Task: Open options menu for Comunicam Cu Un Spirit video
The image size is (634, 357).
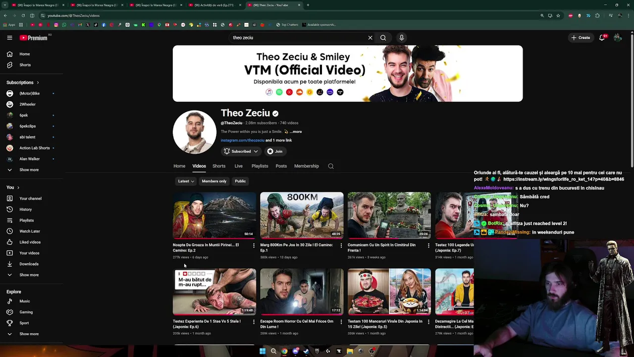Action: coord(428,245)
